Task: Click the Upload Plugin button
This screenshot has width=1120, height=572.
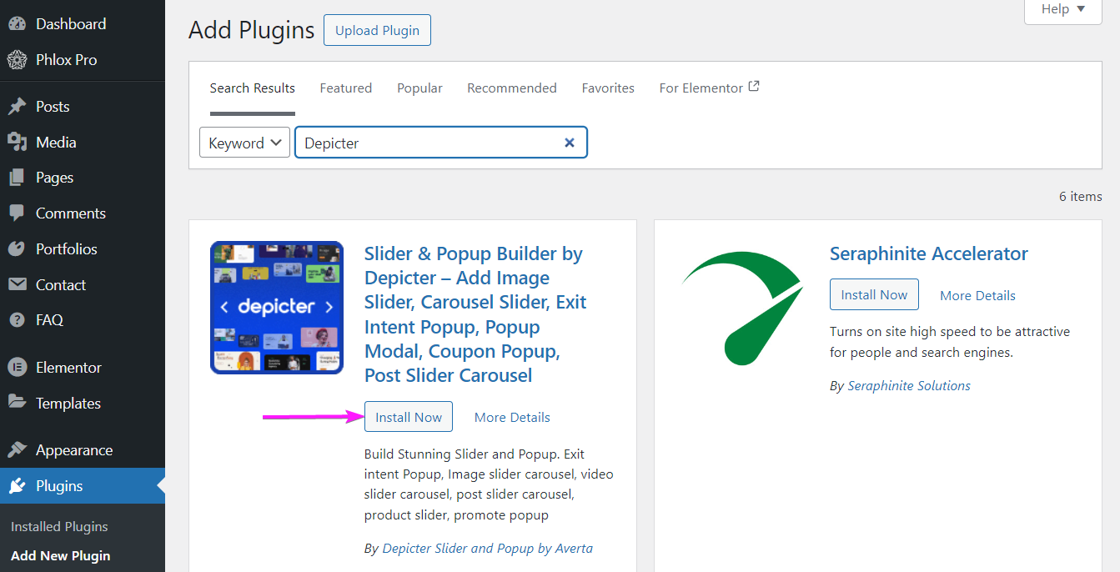Action: 377,31
